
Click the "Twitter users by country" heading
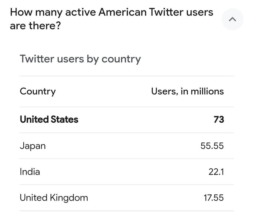click(80, 59)
